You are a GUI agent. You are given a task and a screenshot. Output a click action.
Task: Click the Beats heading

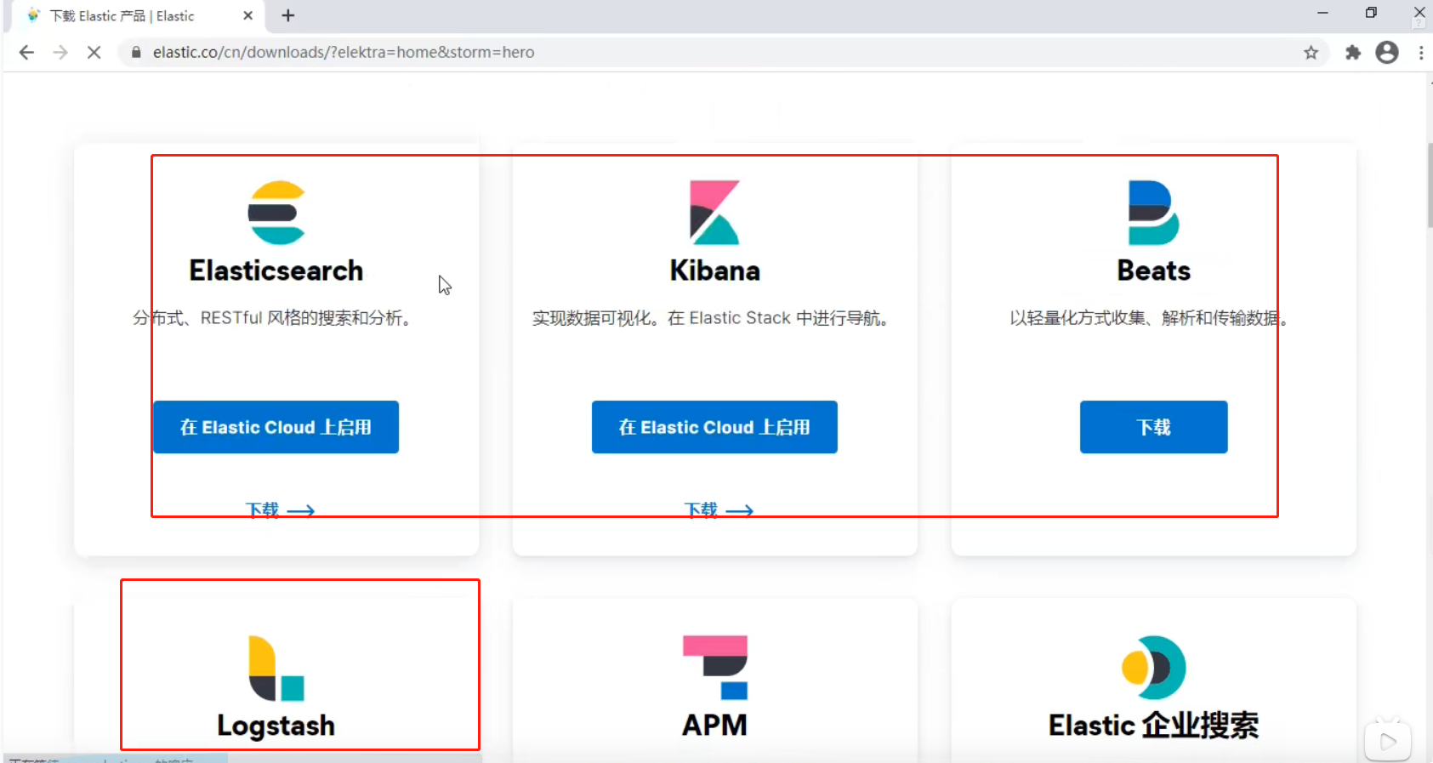[x=1153, y=270]
